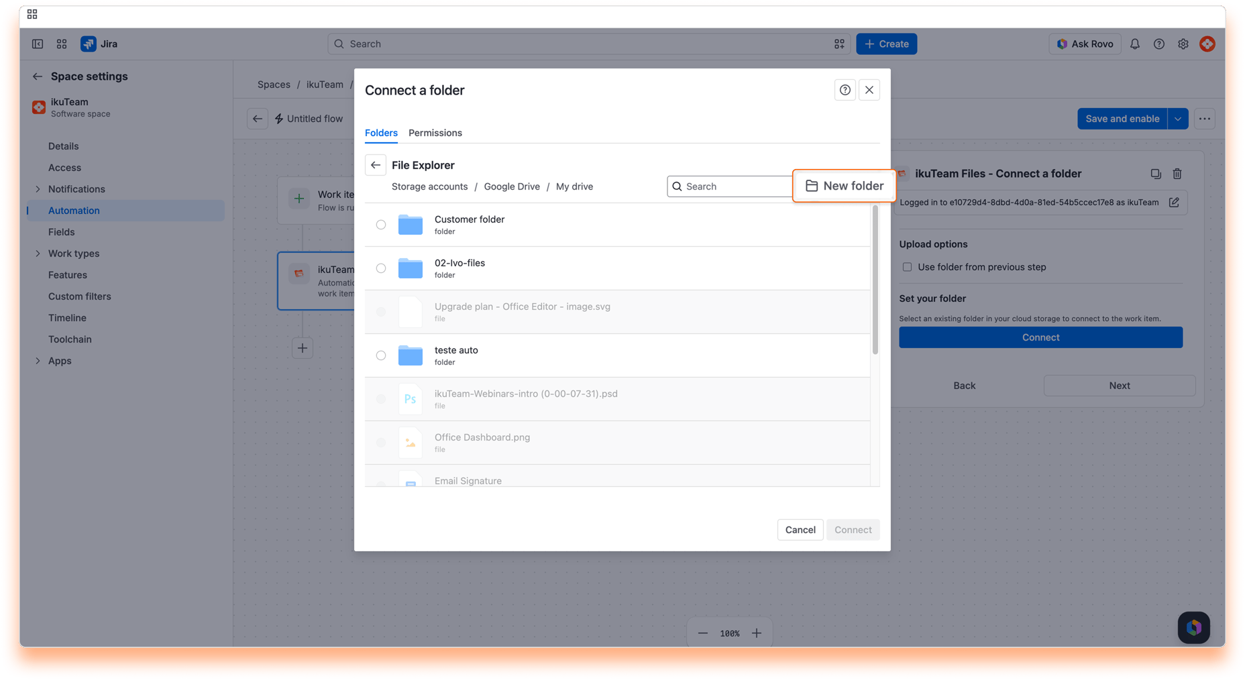The height and width of the screenshot is (680, 1245).
Task: Click the Google Drive breadcrumb
Action: [x=512, y=186]
